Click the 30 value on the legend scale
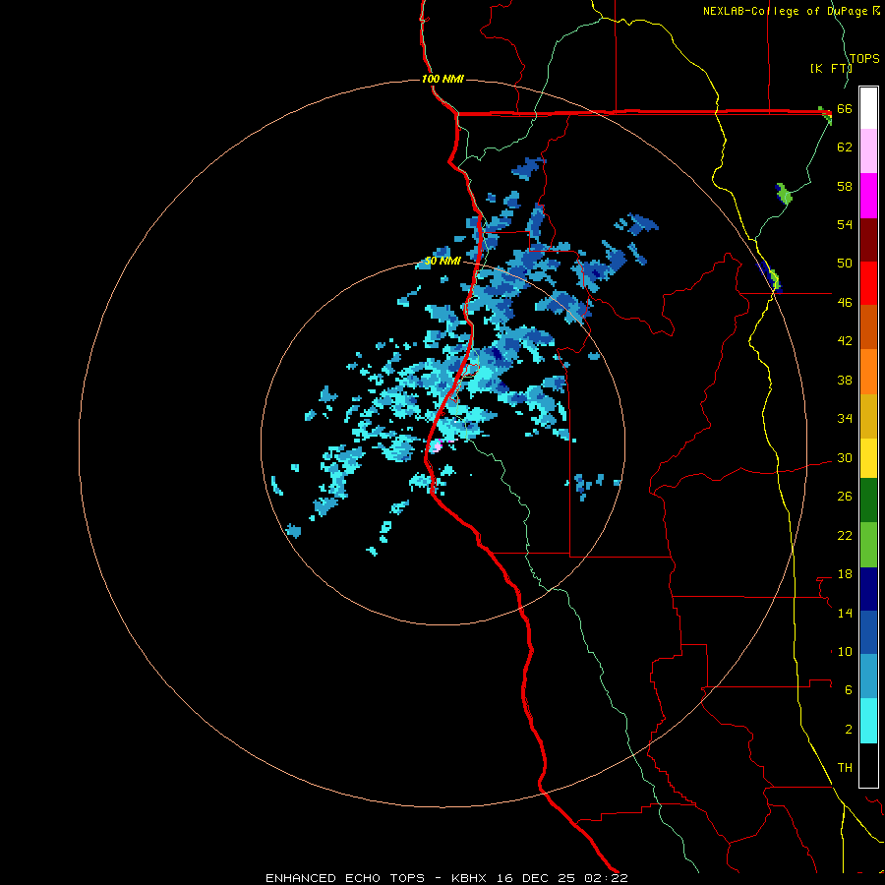 [x=845, y=457]
